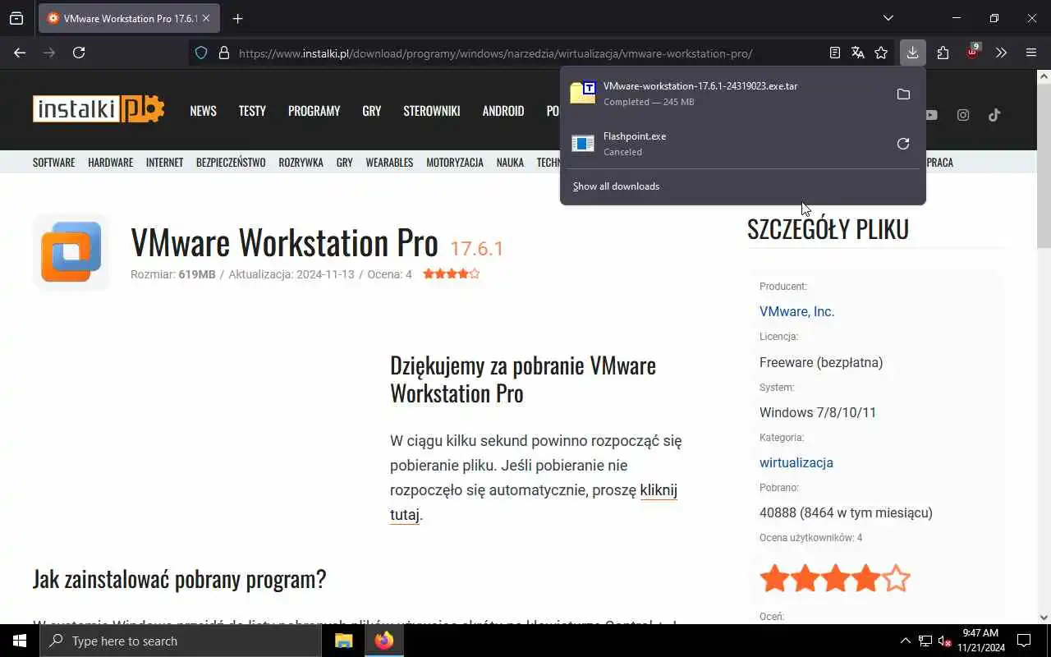
Task: Open the ANDROID menu item
Action: (503, 111)
